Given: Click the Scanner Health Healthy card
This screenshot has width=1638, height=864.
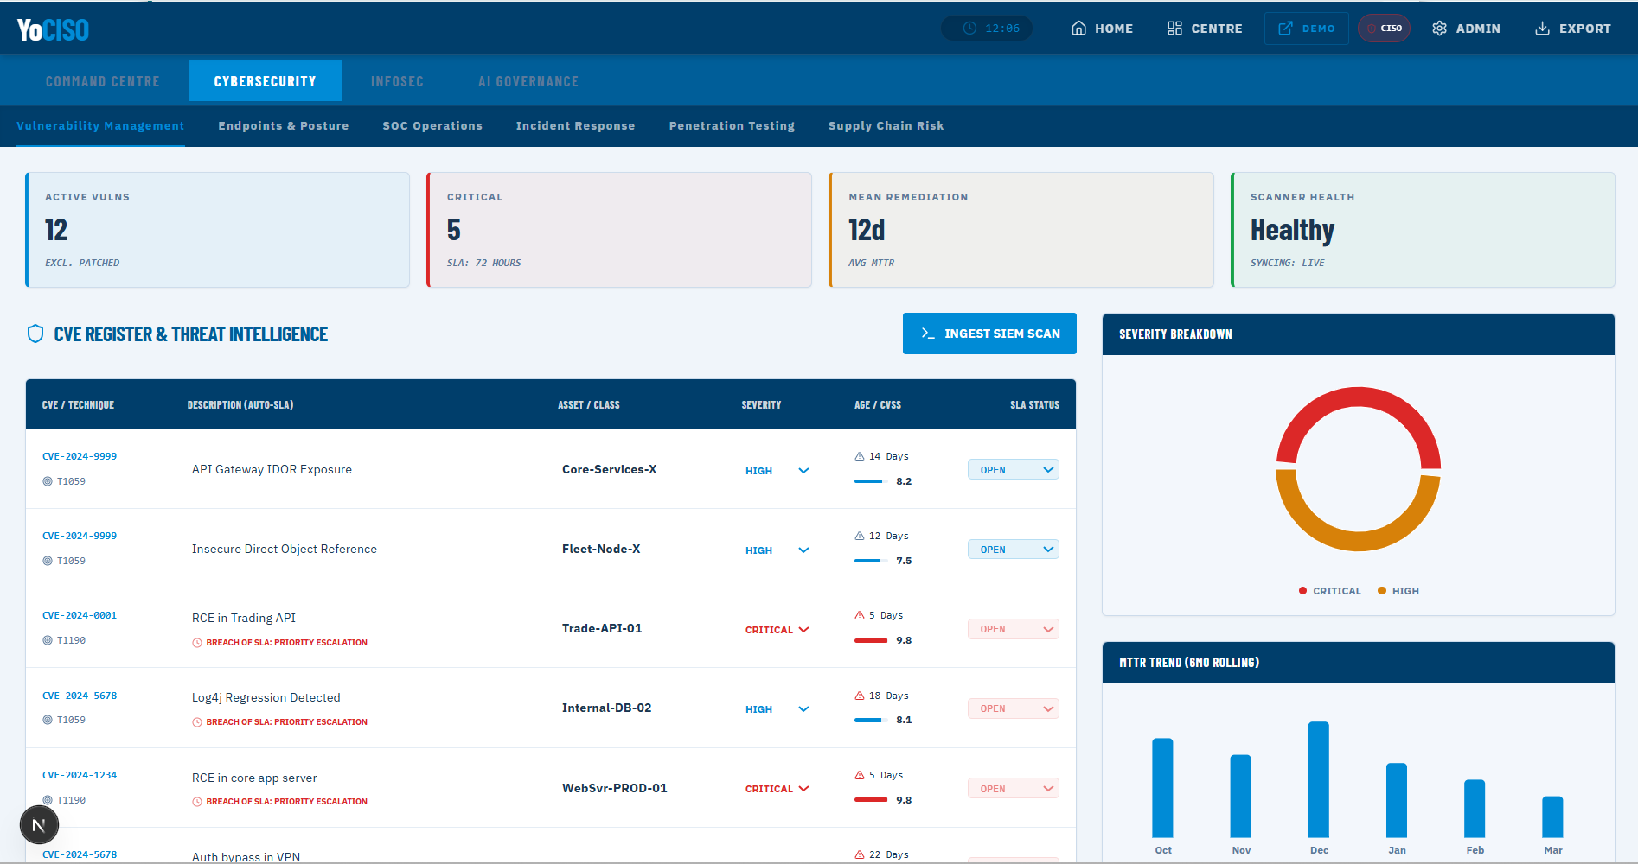Looking at the screenshot, I should point(1423,230).
